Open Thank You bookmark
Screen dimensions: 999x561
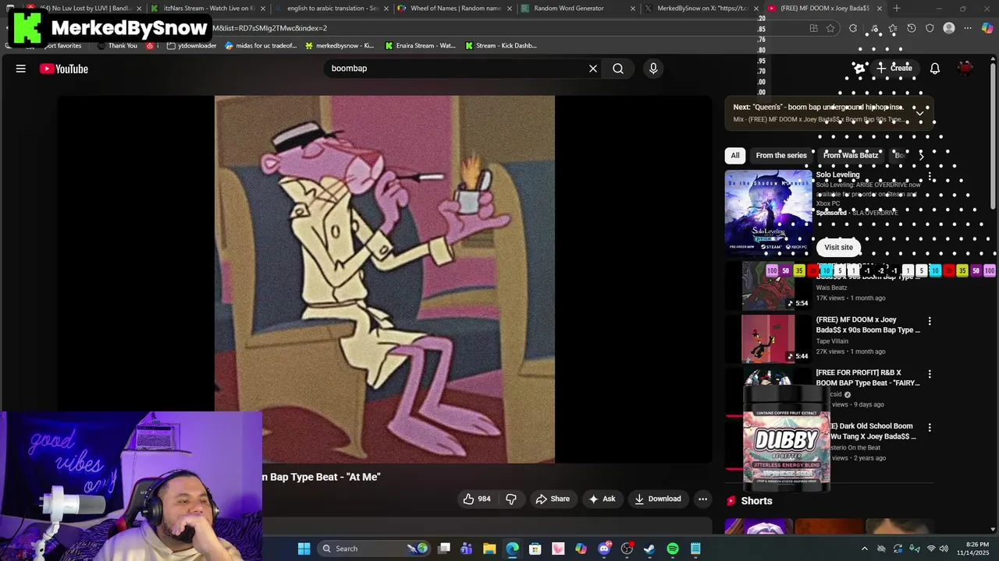coord(118,45)
